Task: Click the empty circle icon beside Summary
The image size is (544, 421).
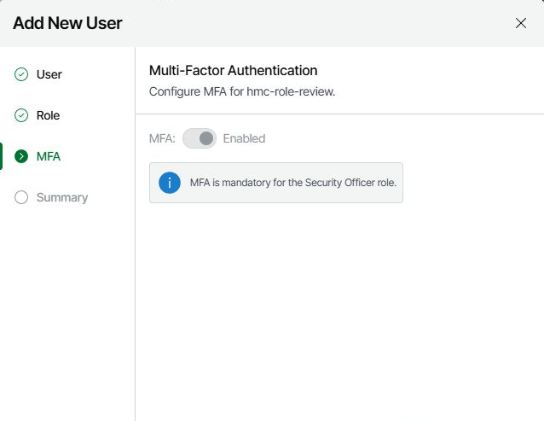Action: [21, 197]
